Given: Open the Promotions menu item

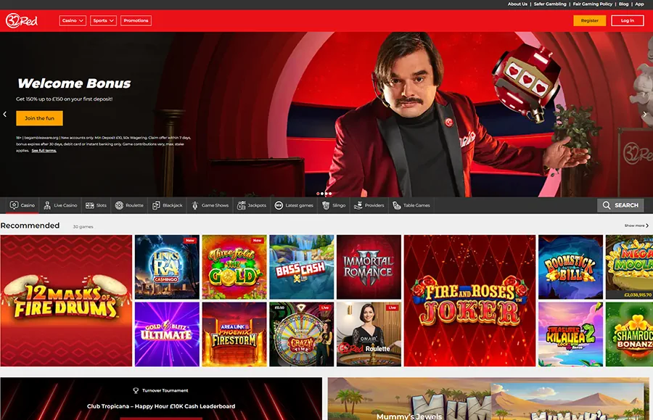Looking at the screenshot, I should [136, 20].
